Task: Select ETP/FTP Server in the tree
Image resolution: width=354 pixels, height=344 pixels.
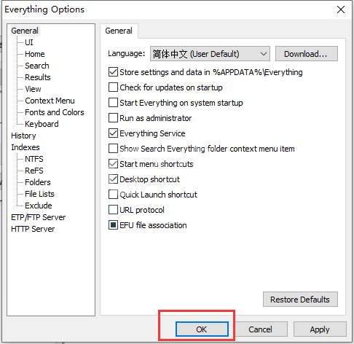Action: 39,217
